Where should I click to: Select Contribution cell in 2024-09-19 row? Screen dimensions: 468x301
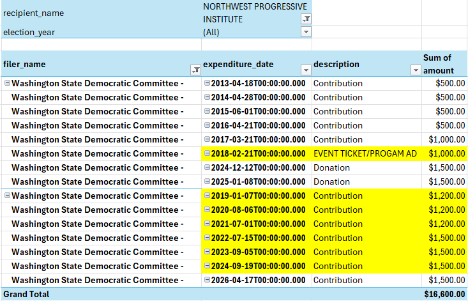pos(367,266)
